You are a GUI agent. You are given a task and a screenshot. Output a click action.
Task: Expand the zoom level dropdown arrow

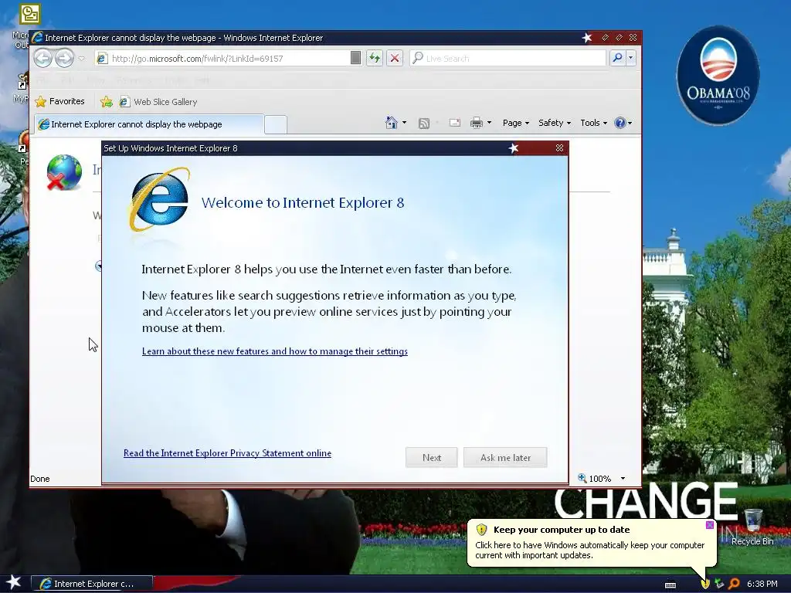click(x=623, y=479)
